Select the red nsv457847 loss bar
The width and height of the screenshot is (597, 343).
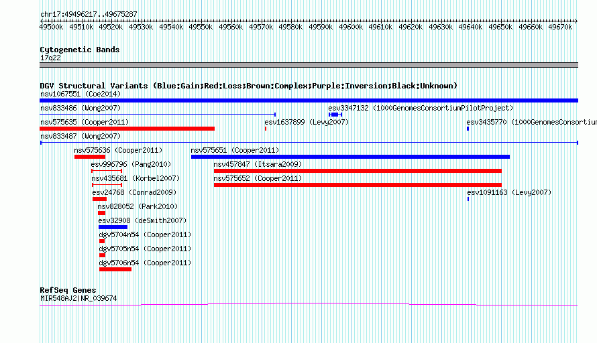pyautogui.click(x=358, y=171)
